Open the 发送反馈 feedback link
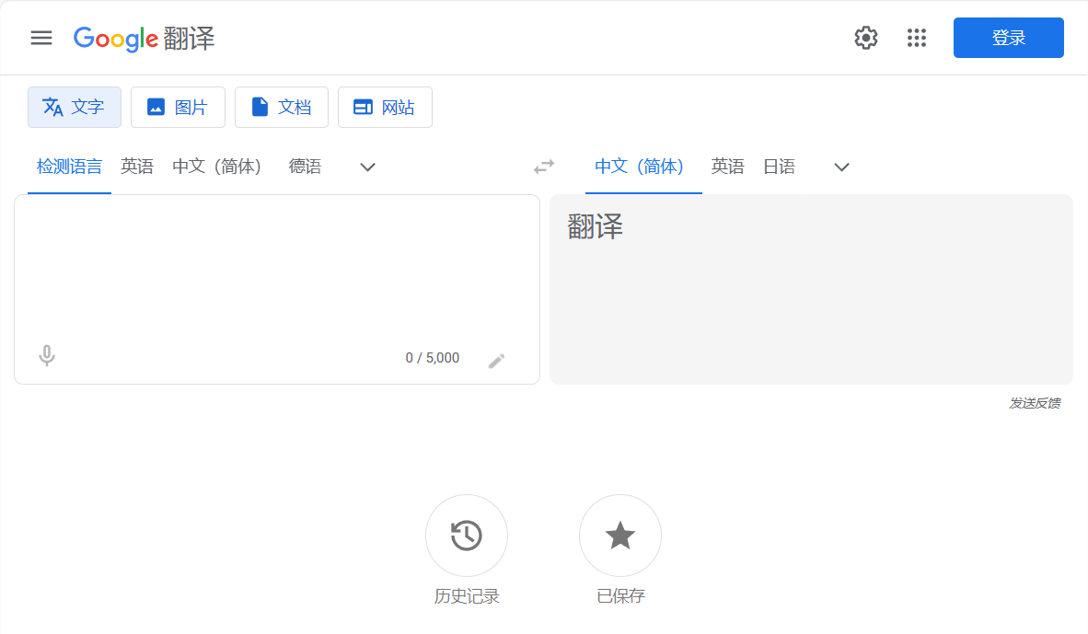The height and width of the screenshot is (634, 1088). (x=1035, y=402)
